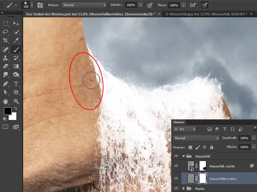257x192 pixels.
Task: Click the Fluss 100% value field
Action: (x=174, y=5)
